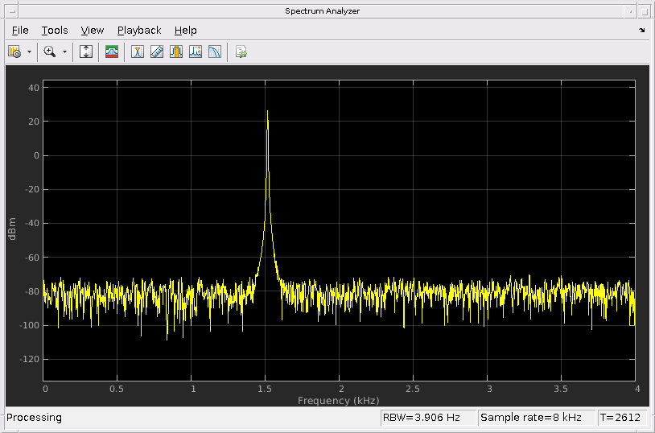Click the Sample rate=8 kHz status field
The height and width of the screenshot is (433, 655).
tap(536, 418)
